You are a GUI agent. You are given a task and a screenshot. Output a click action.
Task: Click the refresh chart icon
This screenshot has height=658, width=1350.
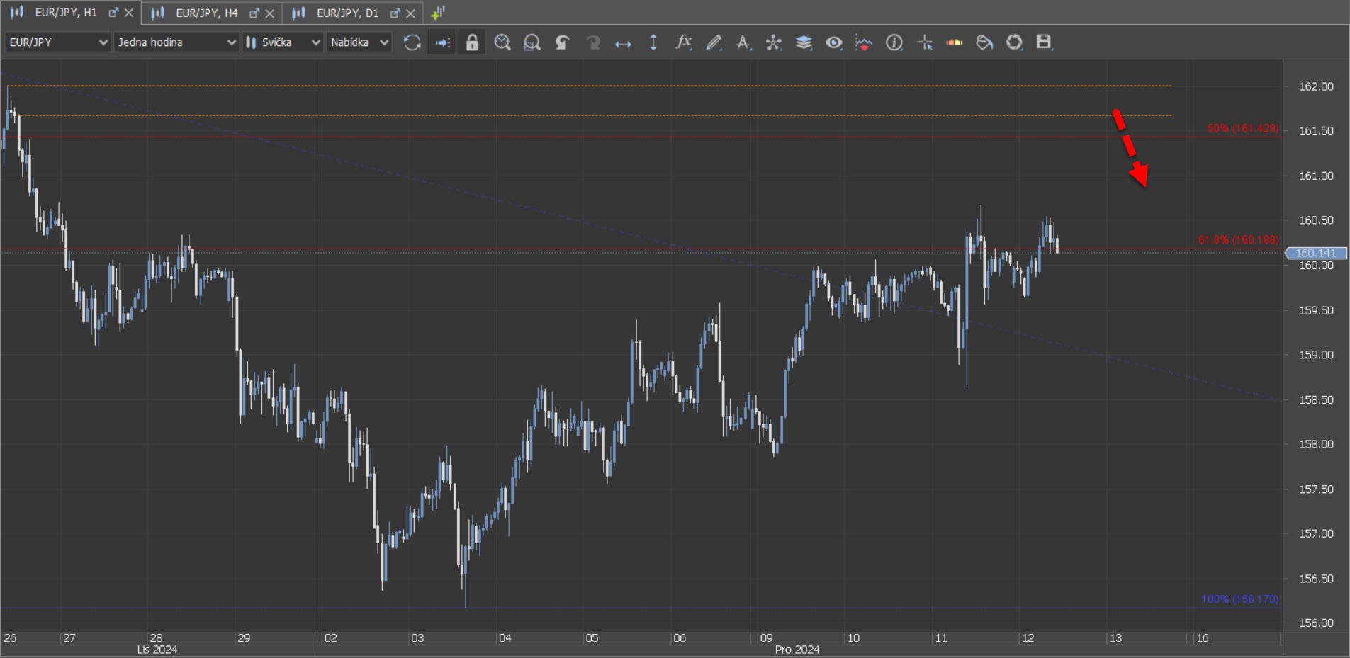[412, 42]
